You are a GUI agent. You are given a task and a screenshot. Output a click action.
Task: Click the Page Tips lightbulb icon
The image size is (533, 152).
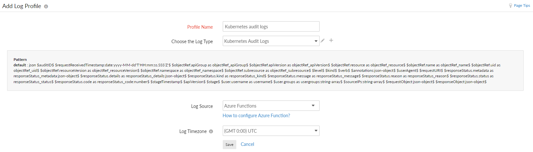coord(510,5)
